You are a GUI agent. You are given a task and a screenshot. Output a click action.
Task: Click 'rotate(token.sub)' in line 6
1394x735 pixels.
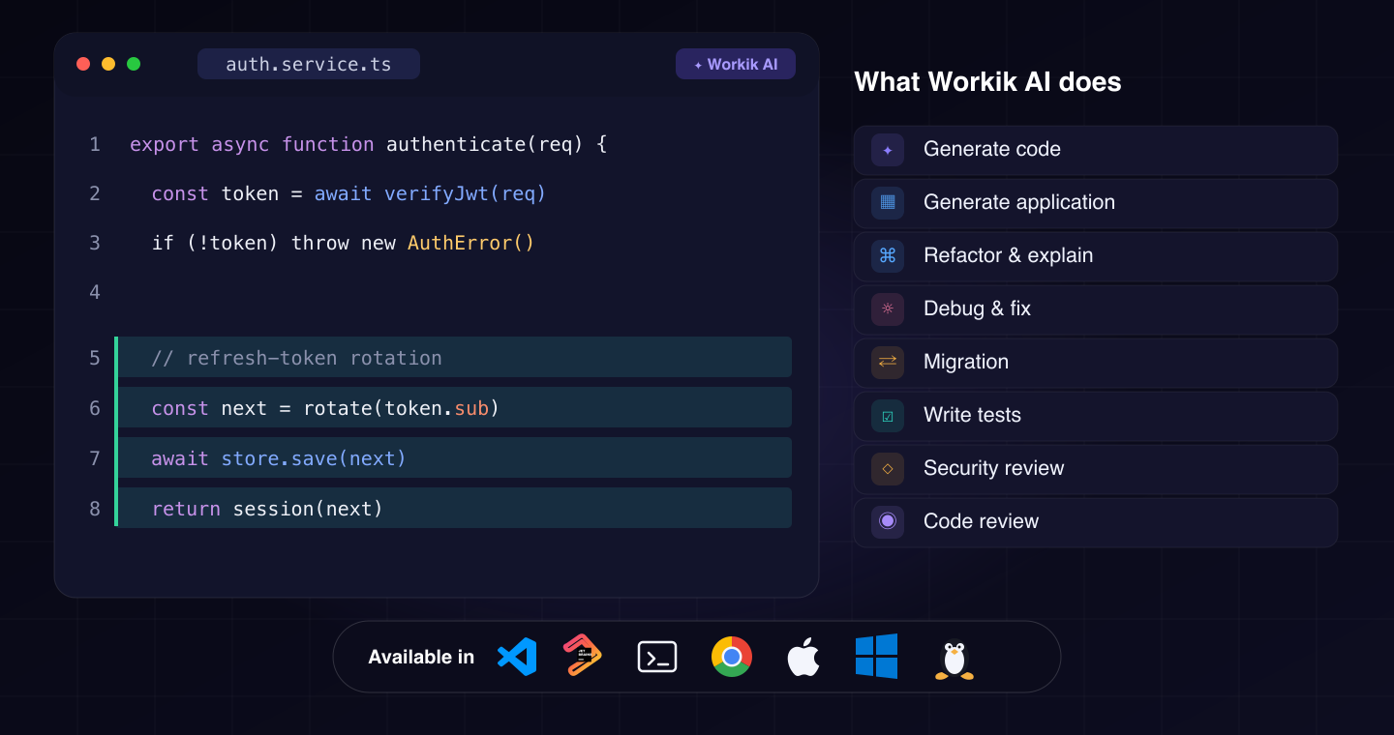coord(402,409)
